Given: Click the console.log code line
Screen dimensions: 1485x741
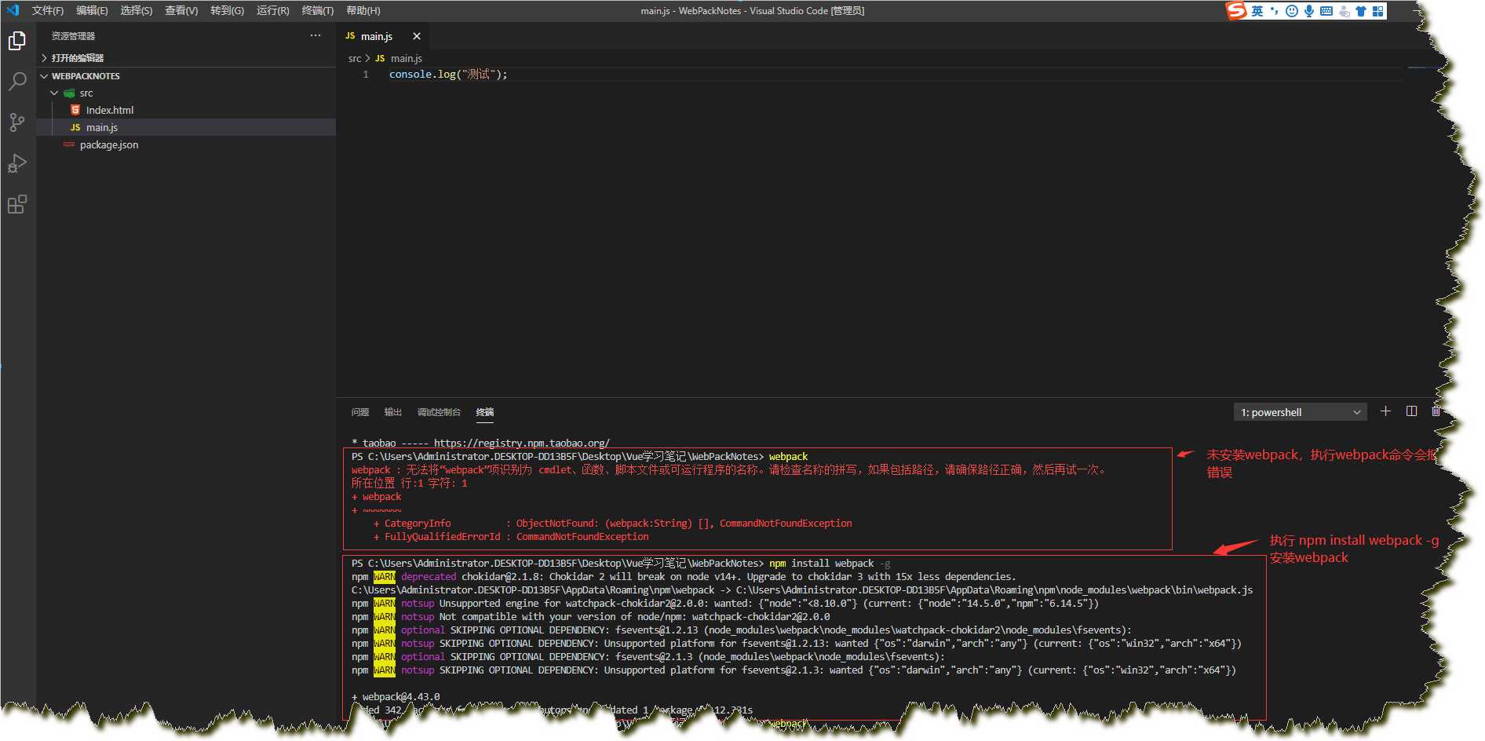Looking at the screenshot, I should pyautogui.click(x=448, y=74).
